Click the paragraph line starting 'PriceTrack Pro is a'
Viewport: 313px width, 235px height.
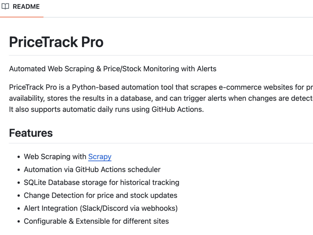[161, 87]
